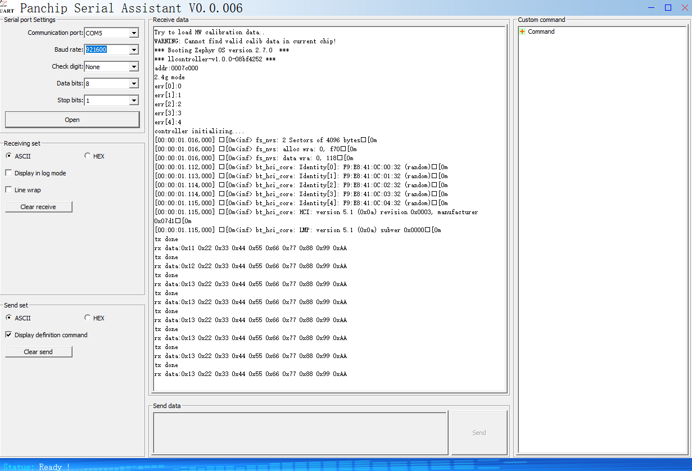
Task: Click the WARNING calib data line
Action: click(245, 41)
